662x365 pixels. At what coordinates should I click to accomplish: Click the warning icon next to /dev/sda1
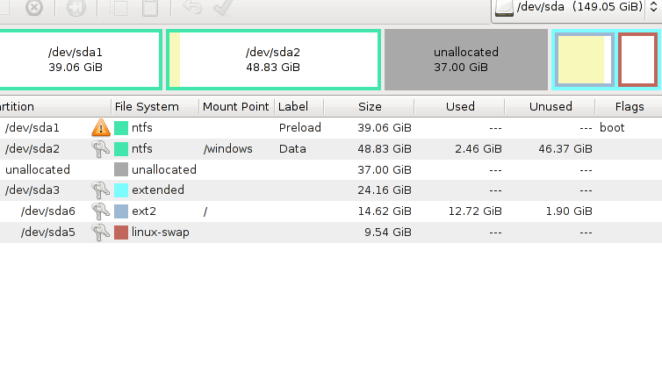tap(100, 127)
